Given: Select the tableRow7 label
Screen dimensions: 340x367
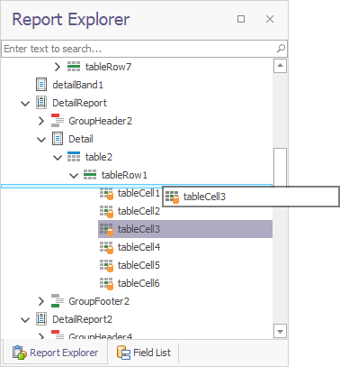Looking at the screenshot, I should pos(108,67).
